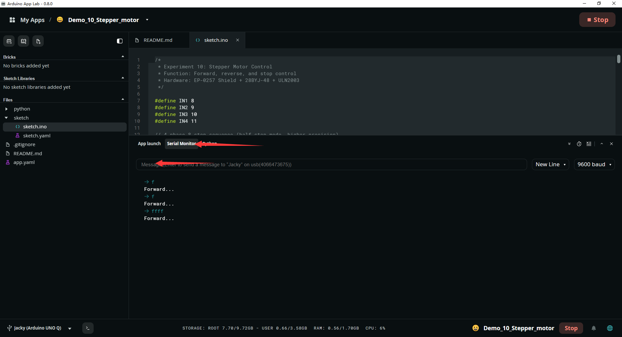The height and width of the screenshot is (337, 622).
Task: Click the add sketch library icon
Action: point(24,41)
